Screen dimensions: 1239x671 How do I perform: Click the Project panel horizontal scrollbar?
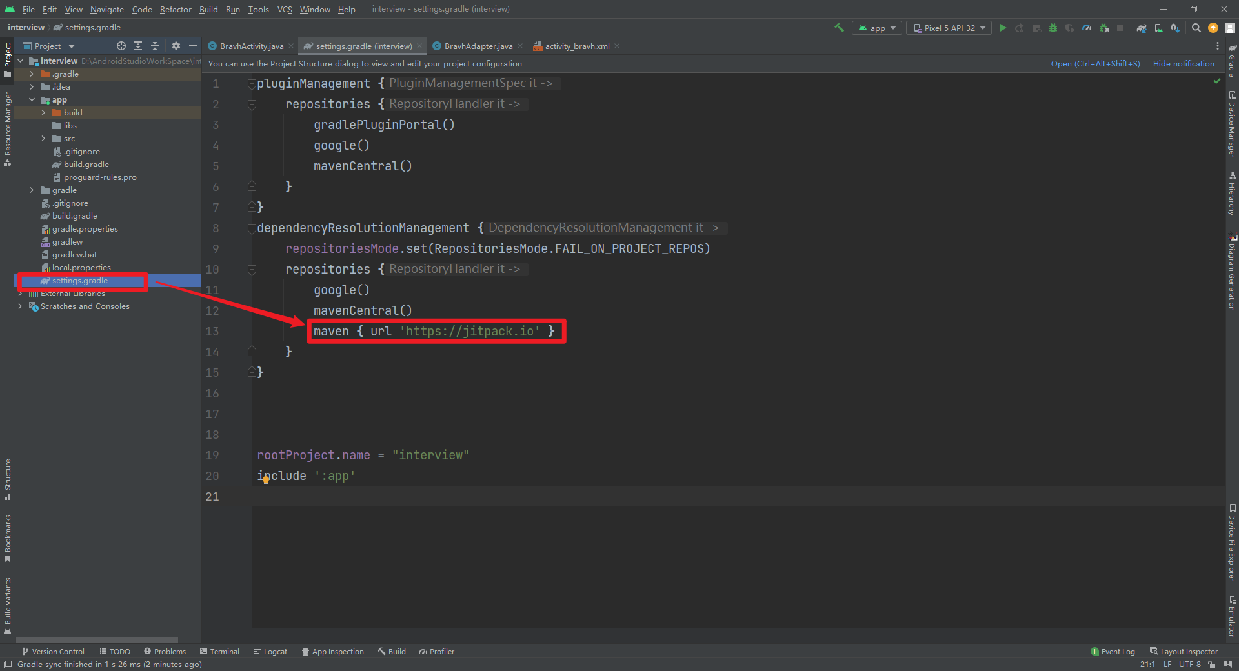click(x=97, y=640)
